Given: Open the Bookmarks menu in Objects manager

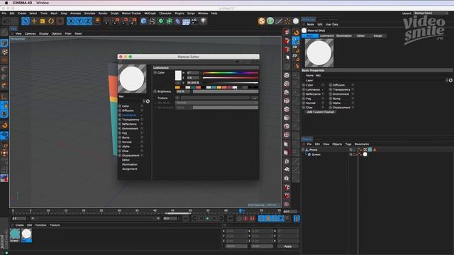Looking at the screenshot, I should [362, 144].
